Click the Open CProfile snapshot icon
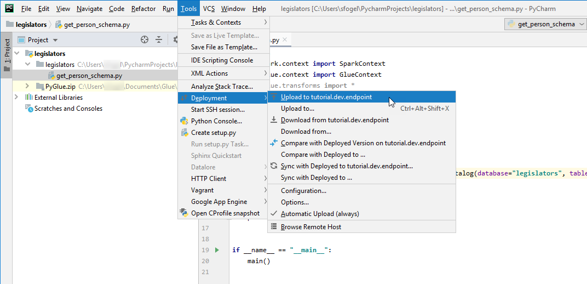The image size is (587, 284). (x=184, y=213)
